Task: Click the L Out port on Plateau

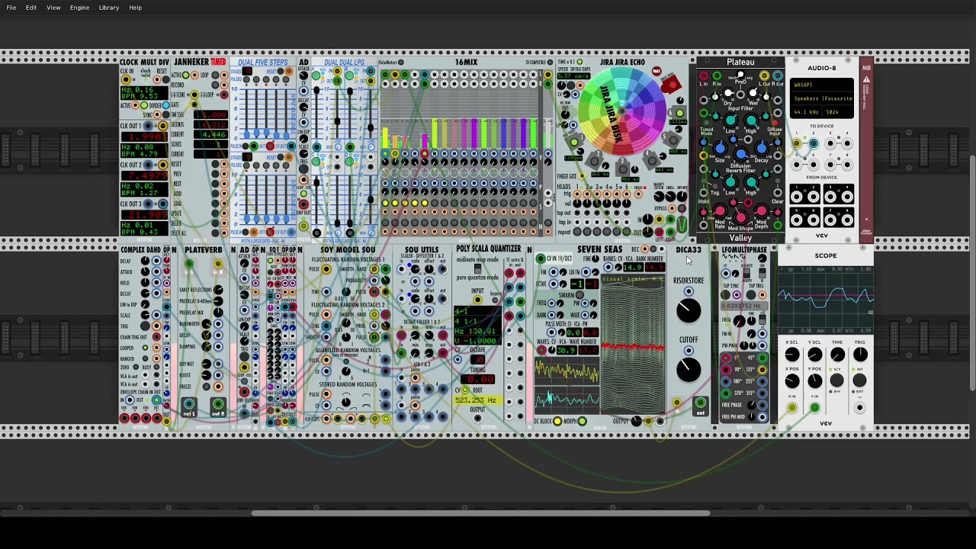Action: [764, 75]
